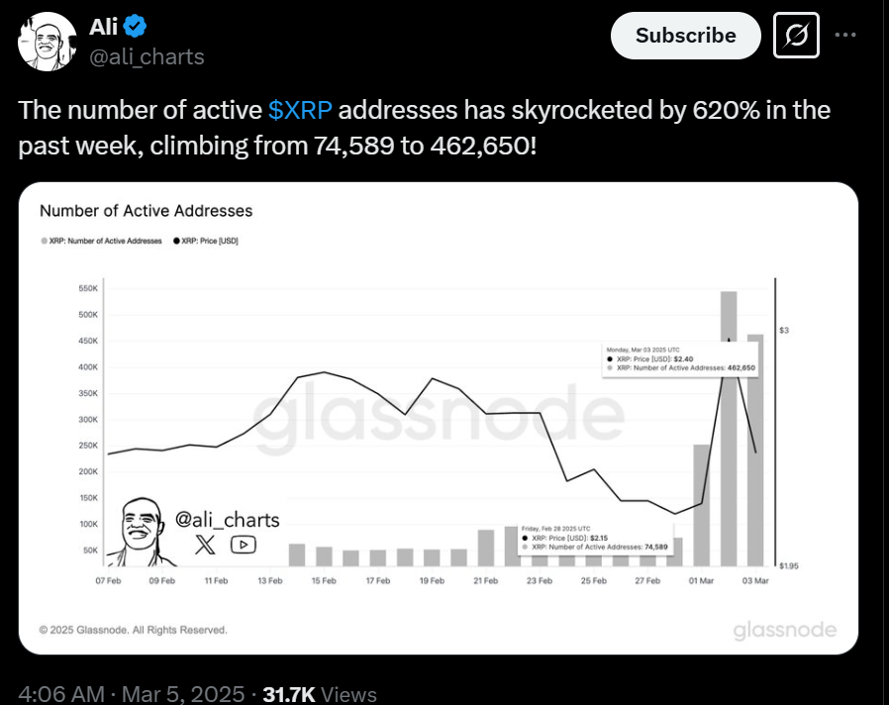Click the Mar 03 2025 tooltip box
The image size is (889, 705).
pos(680,359)
